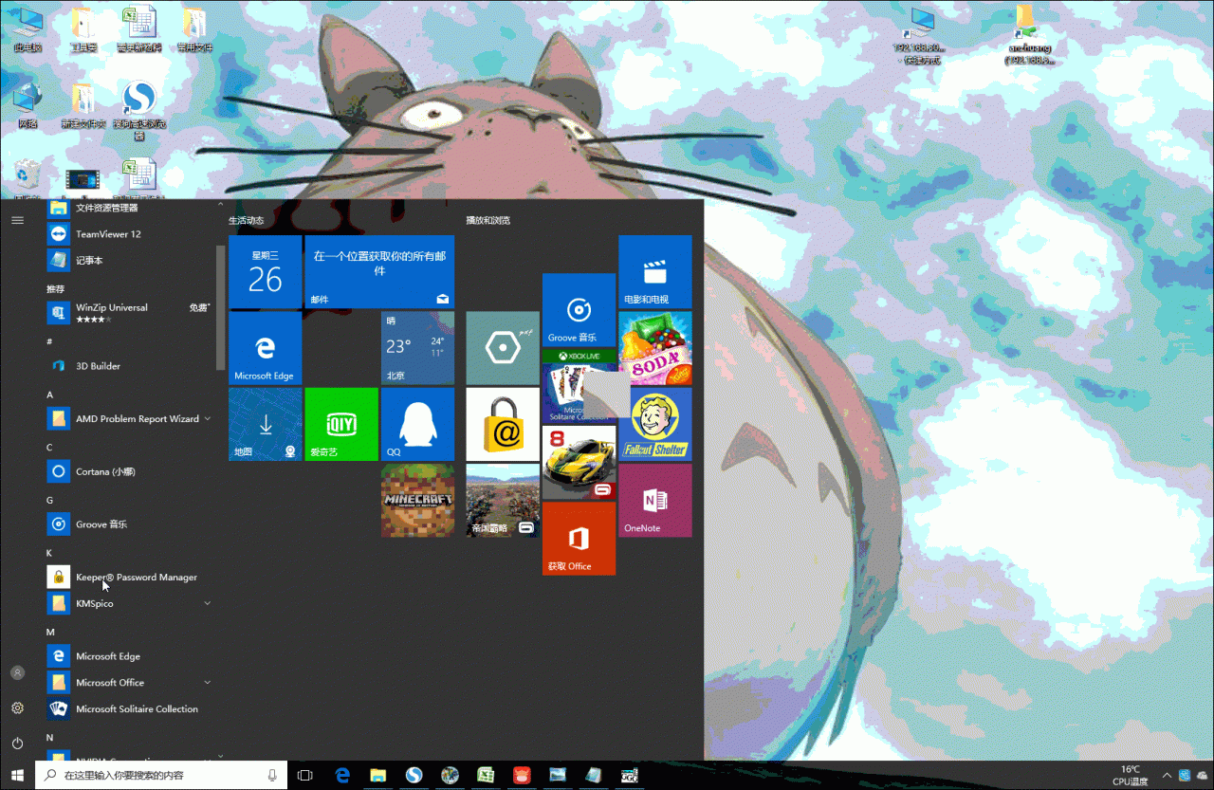Select the 常用文件 desktop folder
This screenshot has width=1214, height=790.
[x=194, y=29]
